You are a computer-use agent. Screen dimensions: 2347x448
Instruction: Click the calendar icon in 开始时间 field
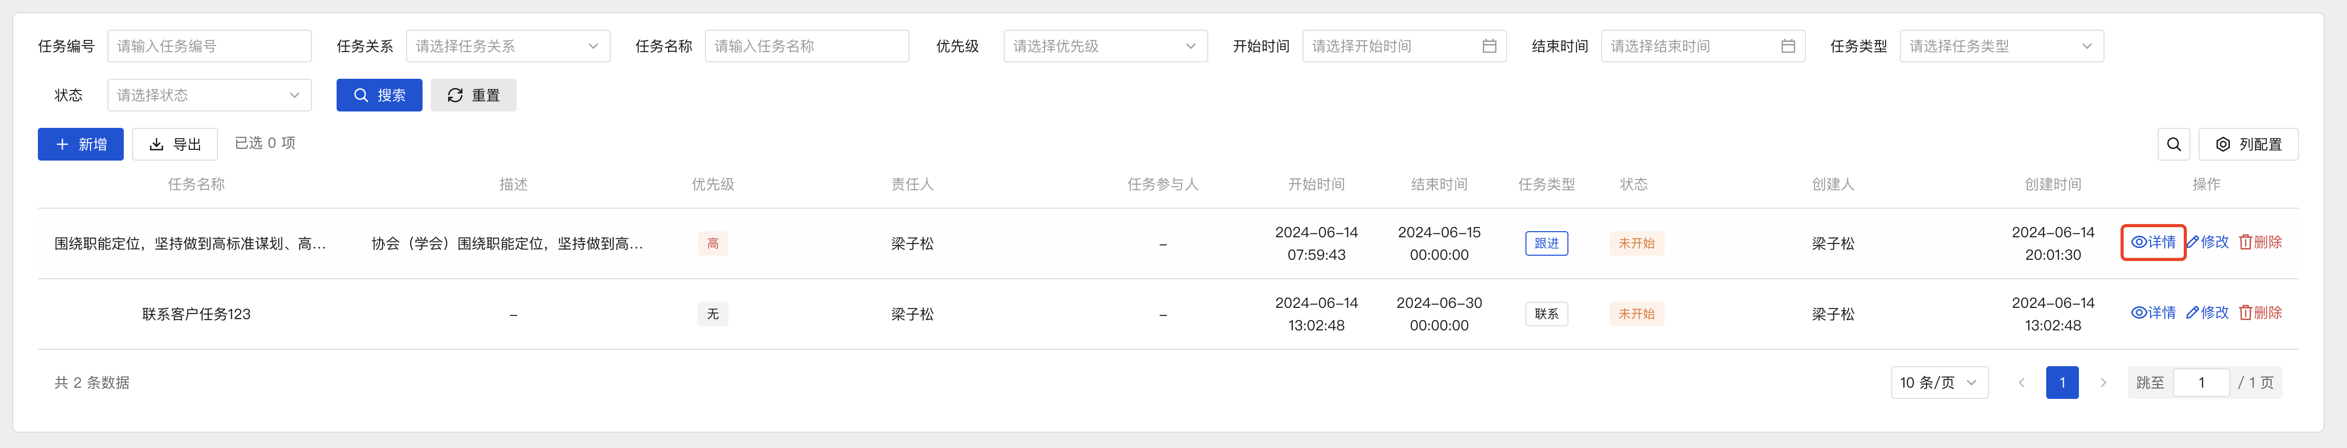1489,47
